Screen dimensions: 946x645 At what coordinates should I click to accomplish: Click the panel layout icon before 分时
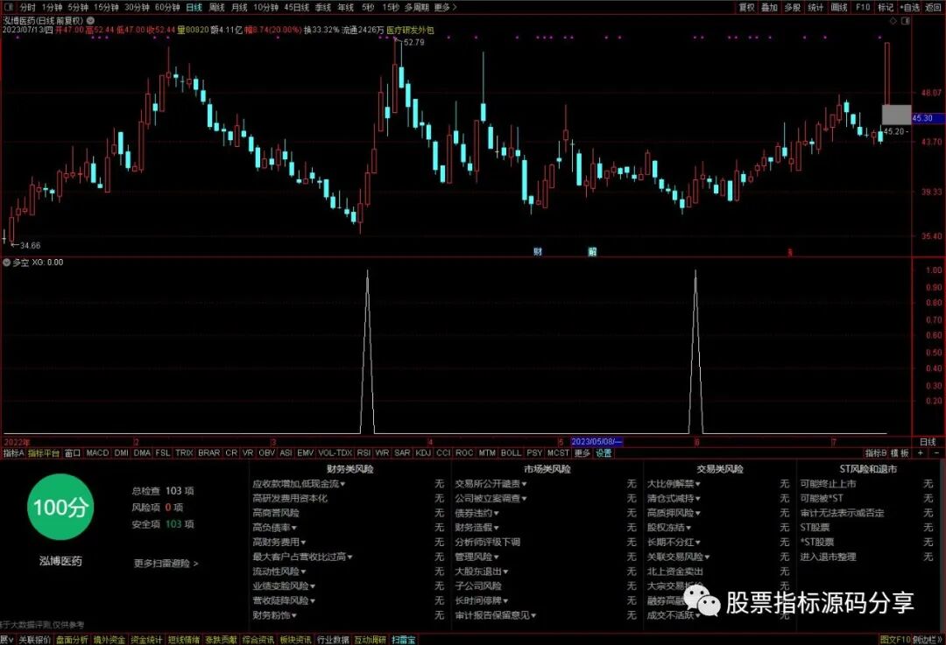pos(9,7)
